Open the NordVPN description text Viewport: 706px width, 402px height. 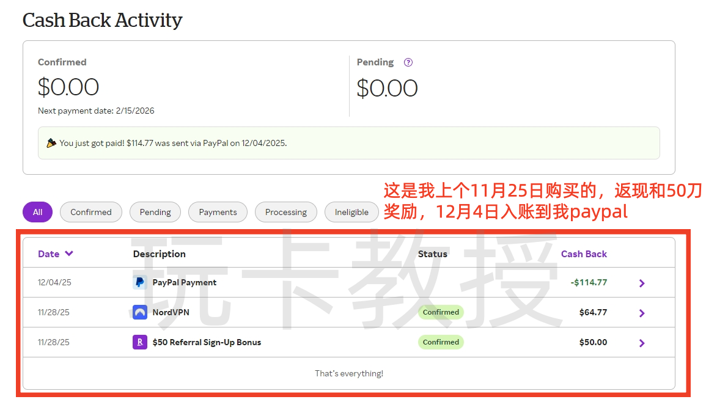pos(171,312)
